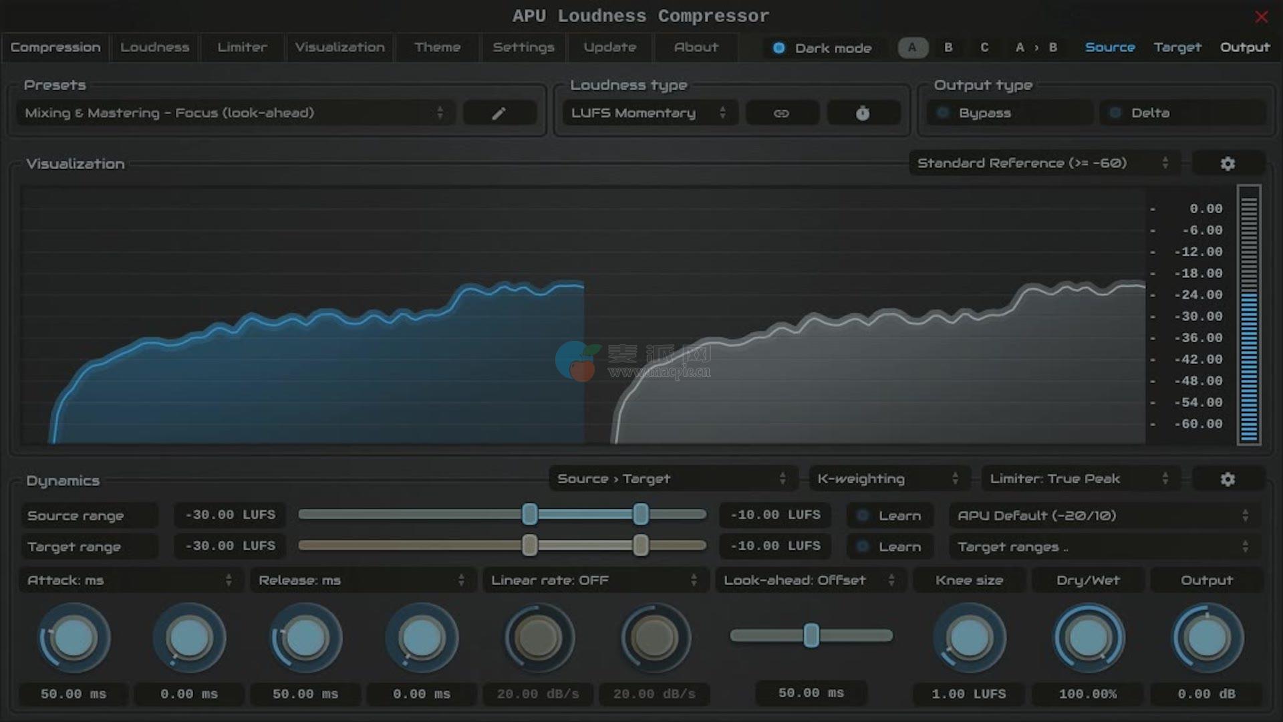Select state slot A

click(x=912, y=47)
